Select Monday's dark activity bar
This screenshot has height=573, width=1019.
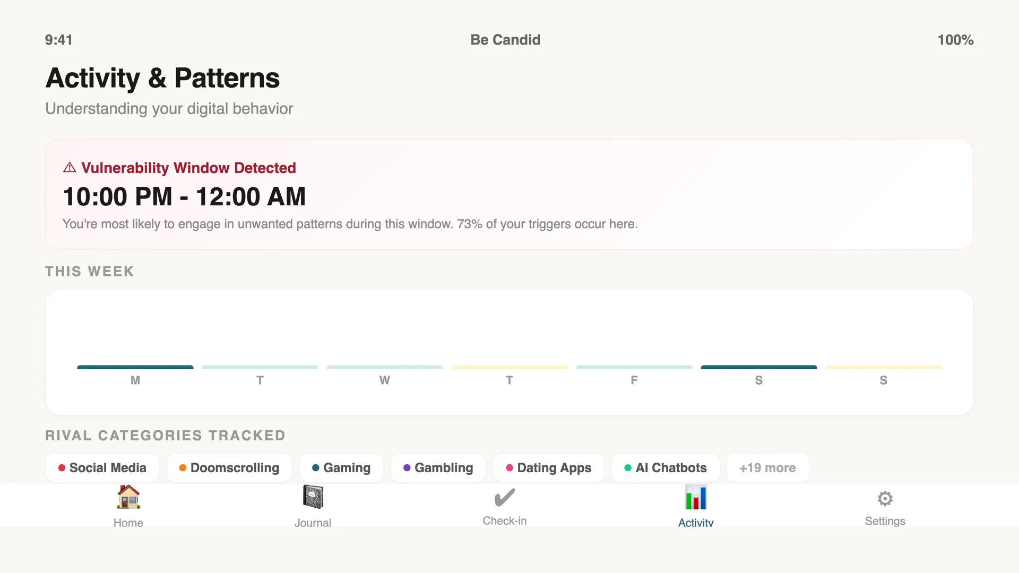pos(135,367)
